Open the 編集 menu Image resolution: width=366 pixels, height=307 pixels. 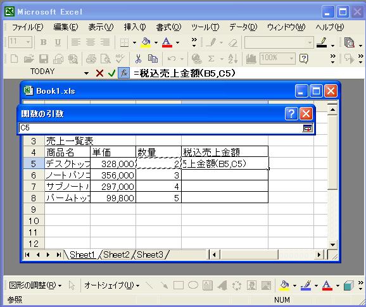pos(66,27)
